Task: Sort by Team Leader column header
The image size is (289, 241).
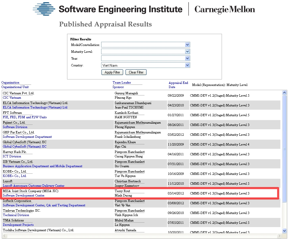Action: point(122,83)
